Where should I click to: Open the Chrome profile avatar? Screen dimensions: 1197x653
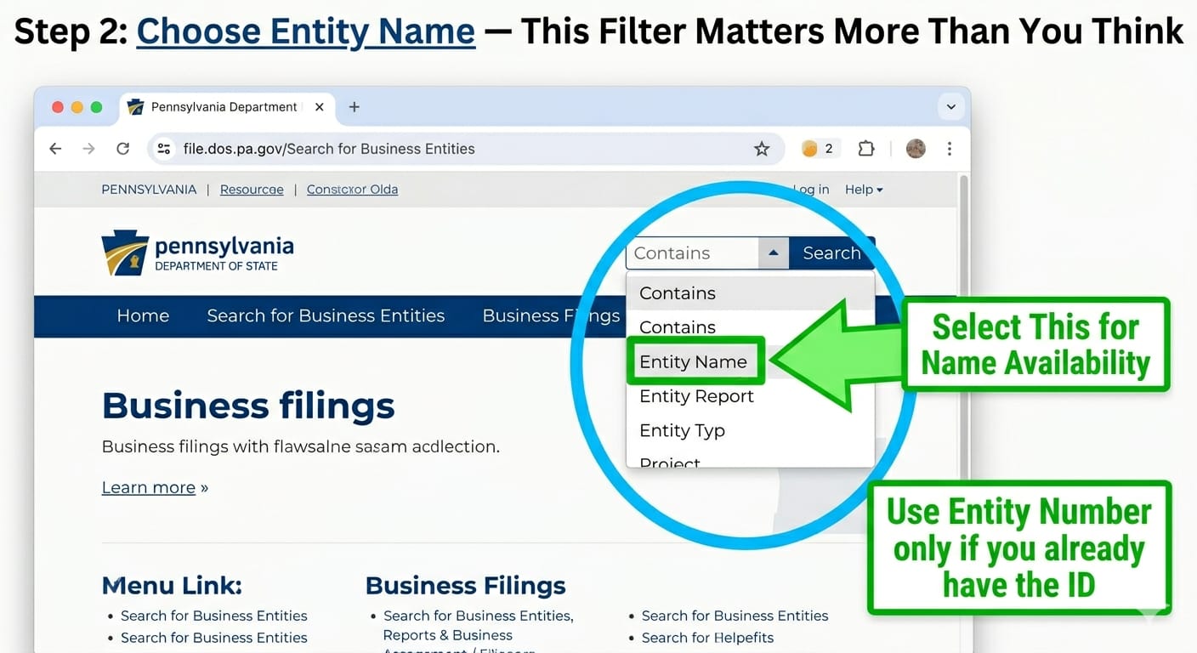coord(916,149)
